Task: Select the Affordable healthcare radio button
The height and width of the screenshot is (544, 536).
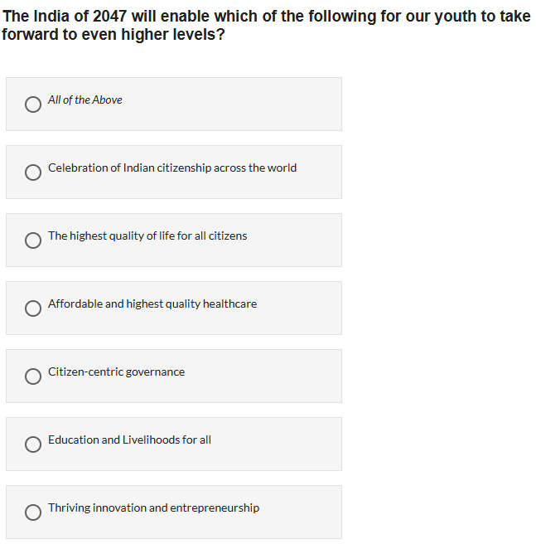Action: tap(33, 308)
